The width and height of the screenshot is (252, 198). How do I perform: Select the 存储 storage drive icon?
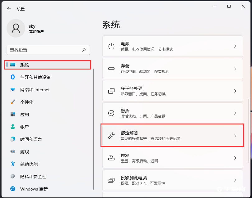111,68
